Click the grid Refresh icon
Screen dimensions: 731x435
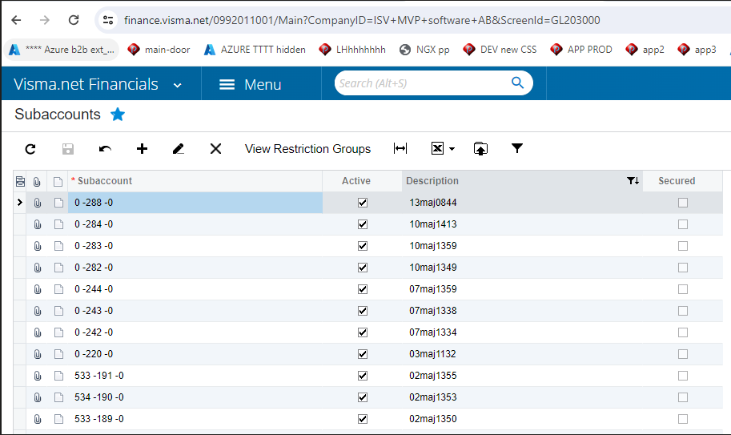tap(30, 149)
